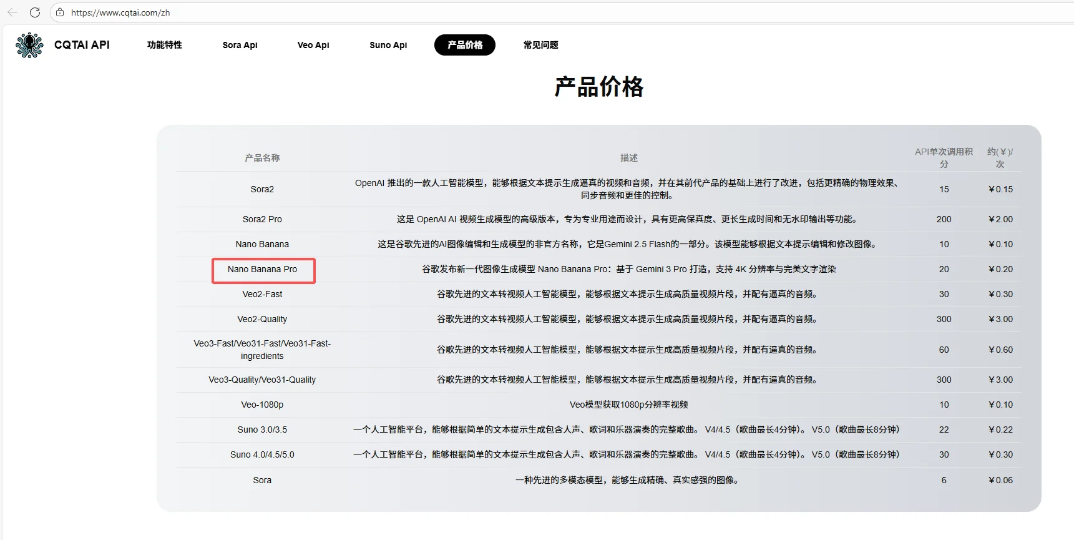Select the Nano Banana Pro product name
Viewport: 1074px width, 540px height.
coord(262,269)
